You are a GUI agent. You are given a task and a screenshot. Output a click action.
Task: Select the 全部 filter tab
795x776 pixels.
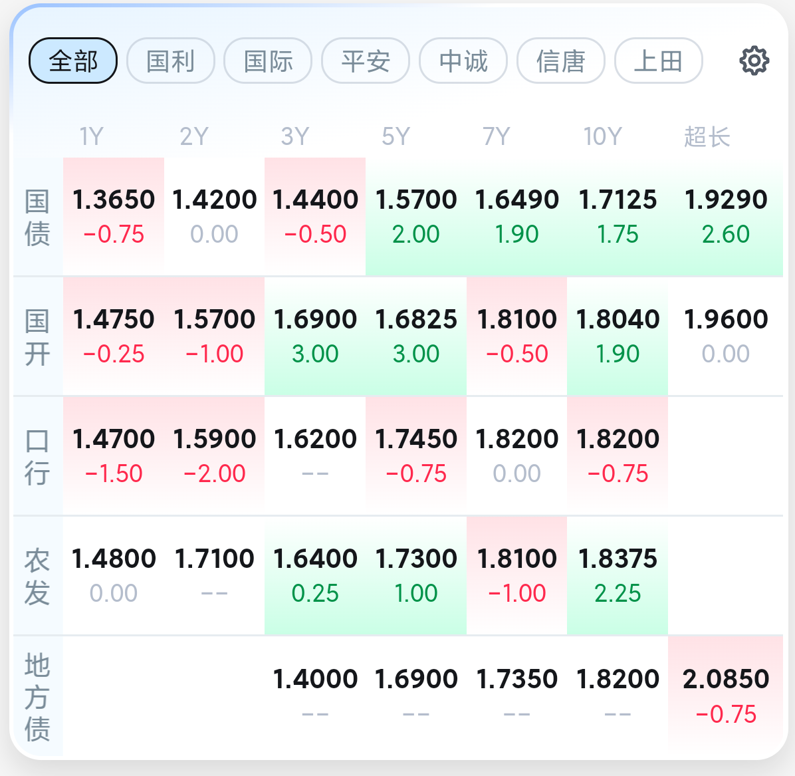[73, 61]
